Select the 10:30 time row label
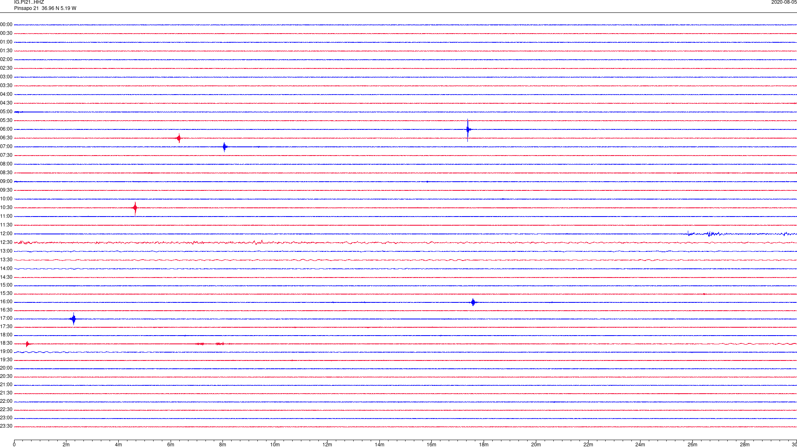Image resolution: width=797 pixels, height=448 pixels. coord(6,208)
